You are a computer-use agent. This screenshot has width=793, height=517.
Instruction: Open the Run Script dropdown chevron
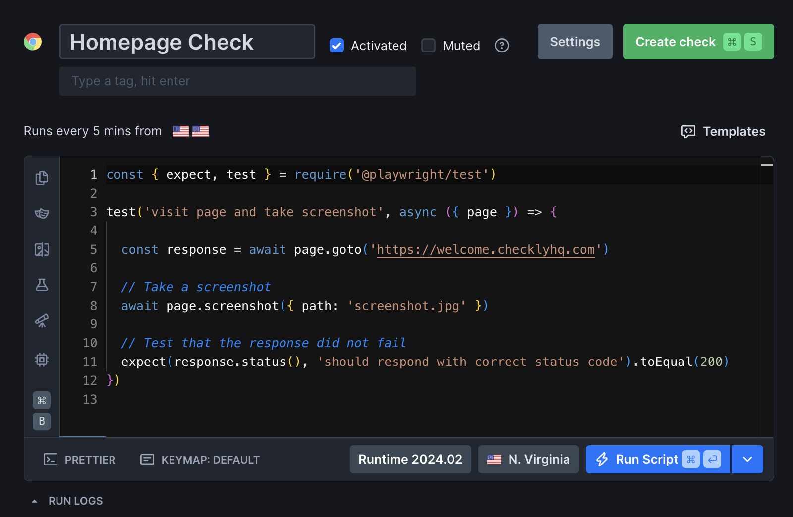(x=747, y=459)
